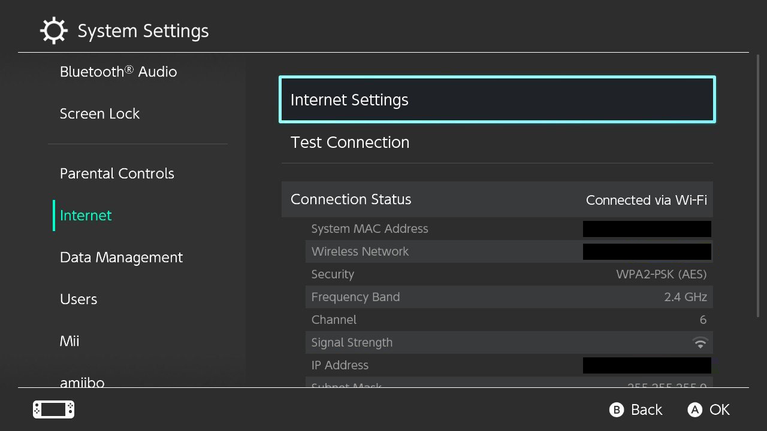Click the Connection Status row
Screen dimensions: 767x431
tap(497, 199)
